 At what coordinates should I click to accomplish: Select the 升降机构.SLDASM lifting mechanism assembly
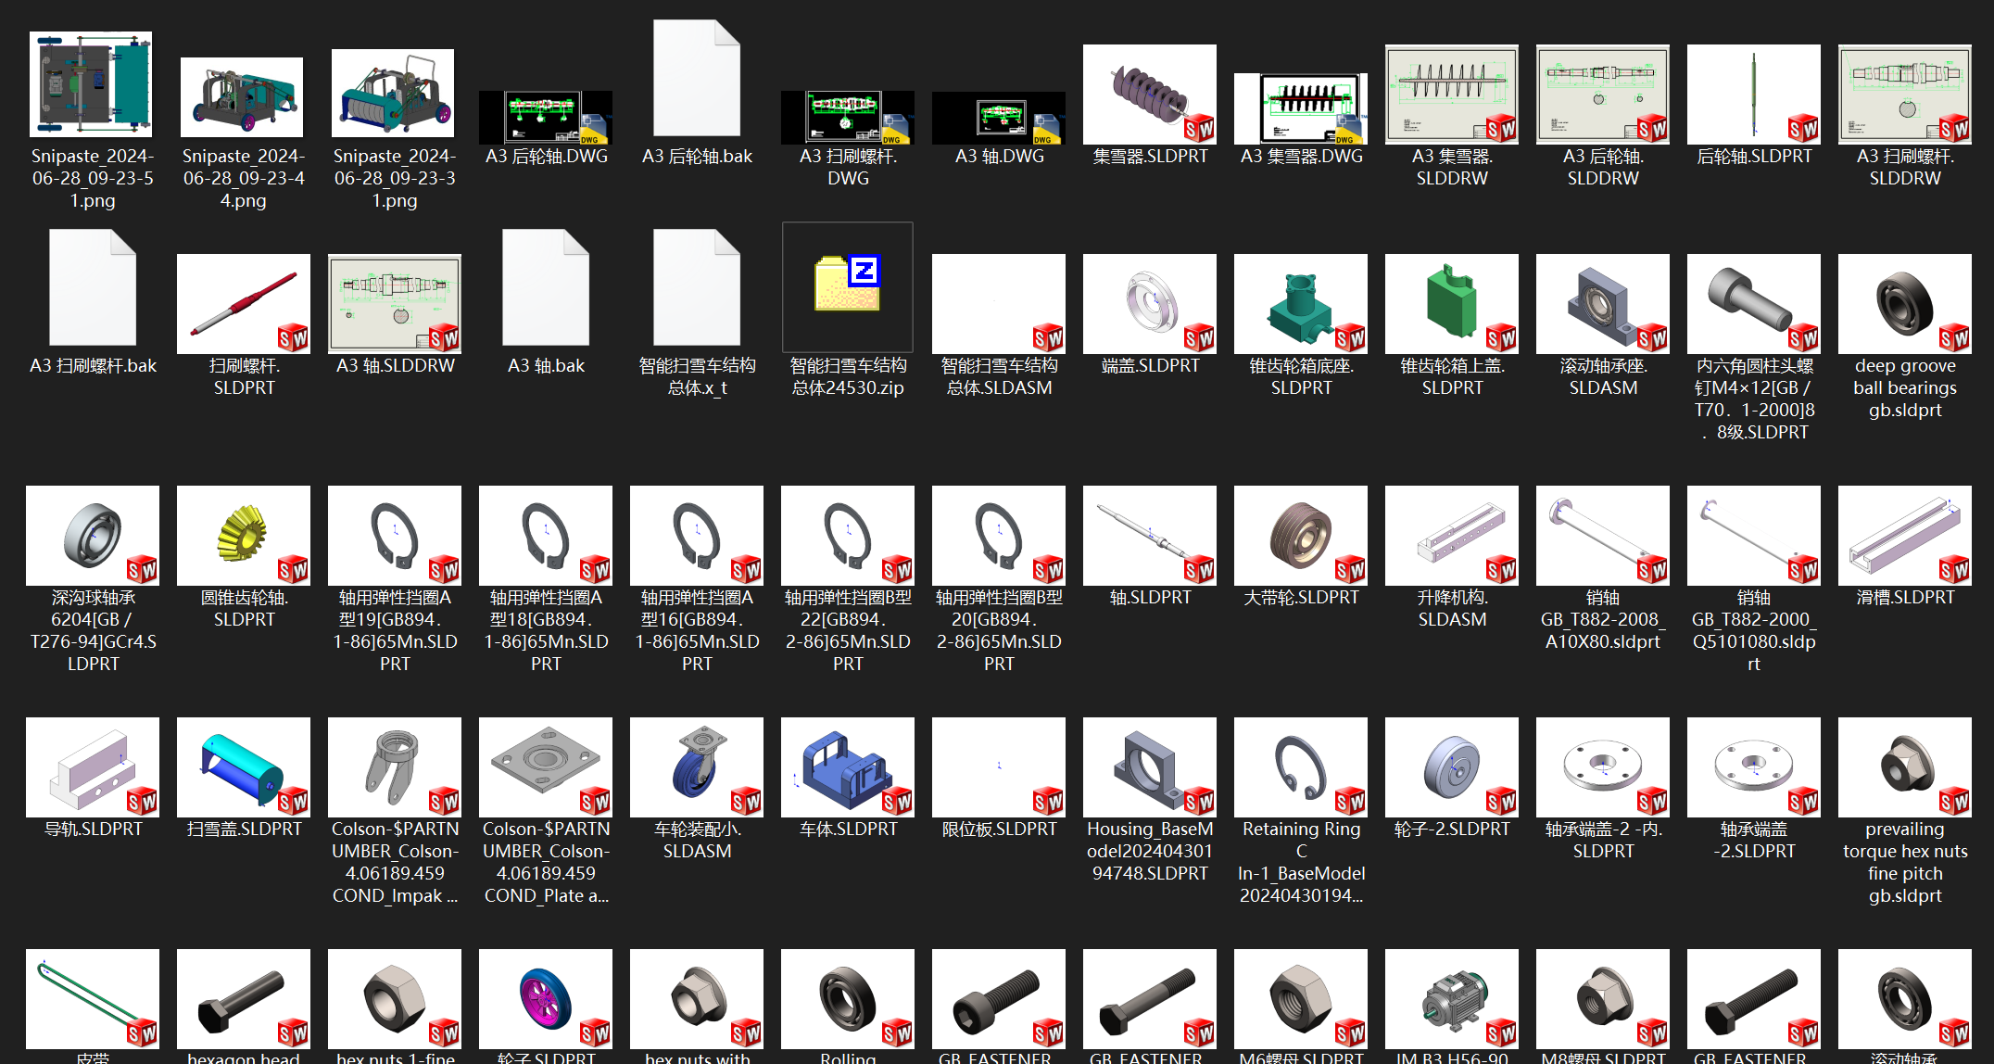1451,536
